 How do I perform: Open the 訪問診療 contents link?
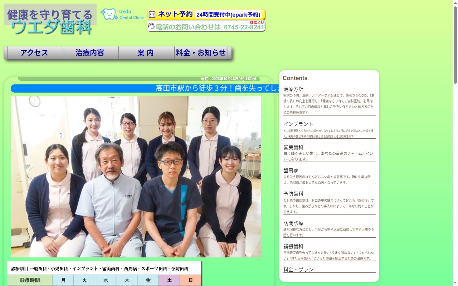(x=293, y=223)
